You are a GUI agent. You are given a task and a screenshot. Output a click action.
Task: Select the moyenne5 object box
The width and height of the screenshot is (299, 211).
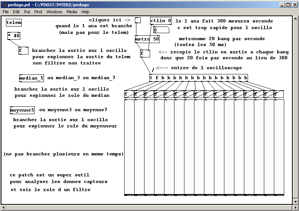(x=23, y=110)
